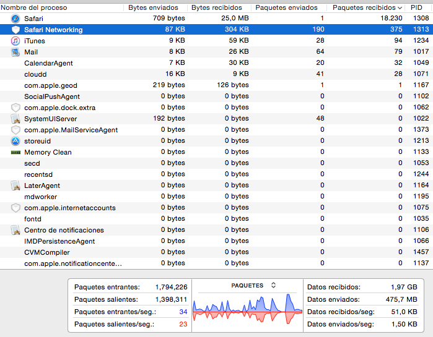Click the packets network activity graph
Screen dimensions: 433x337
click(x=247, y=310)
